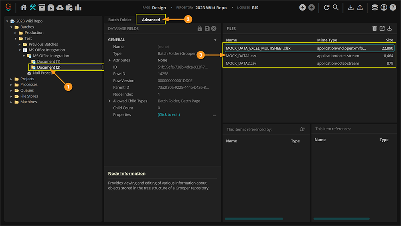This screenshot has height=226, width=401.
Task: Select MOCK_DATA1.csv file row
Action: pos(241,56)
